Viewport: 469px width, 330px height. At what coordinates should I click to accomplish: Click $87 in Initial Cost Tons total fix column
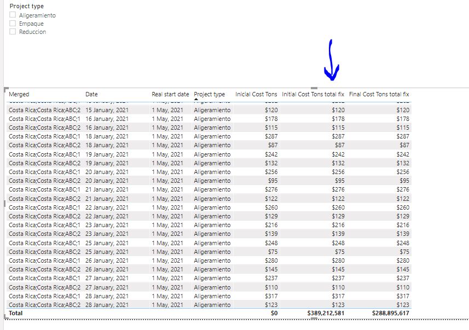339,145
